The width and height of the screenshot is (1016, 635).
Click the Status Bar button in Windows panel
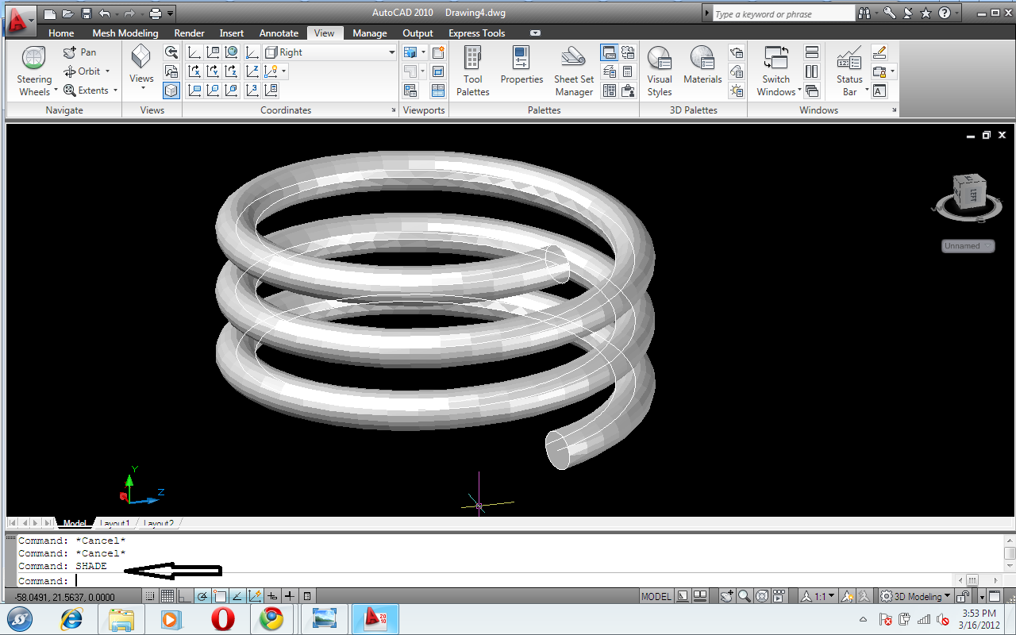[x=849, y=70]
